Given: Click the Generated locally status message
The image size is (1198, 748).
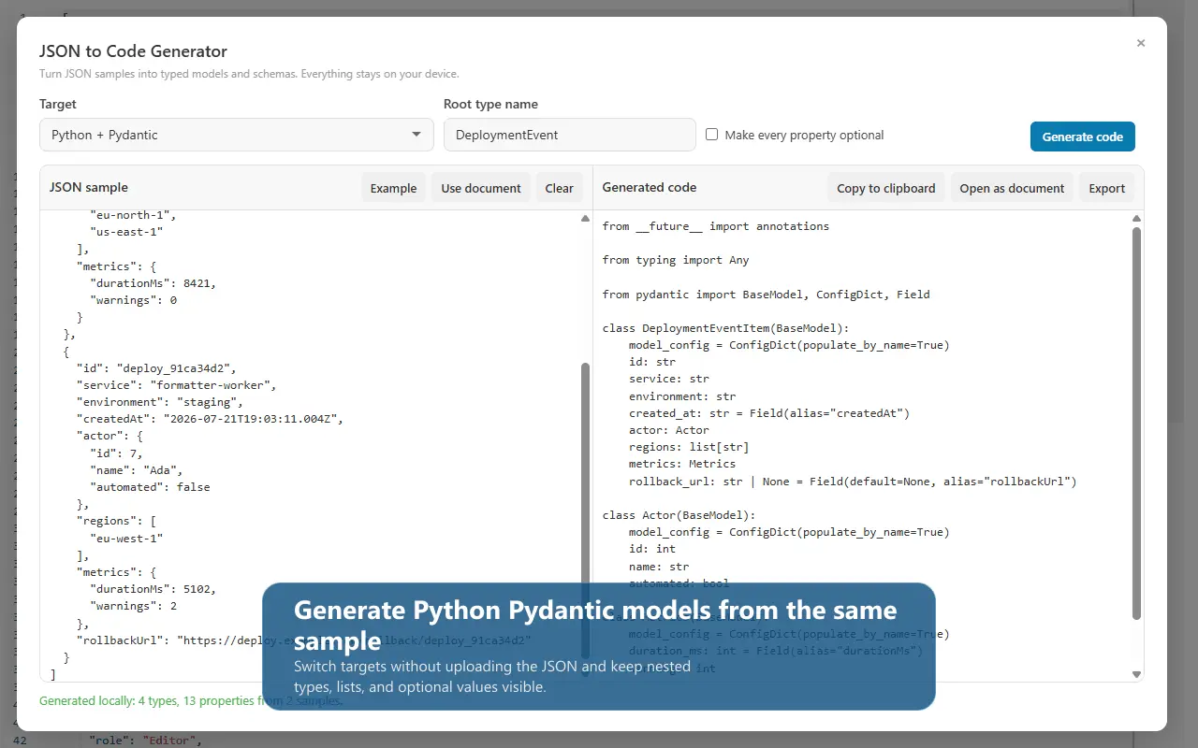Looking at the screenshot, I should tap(191, 700).
